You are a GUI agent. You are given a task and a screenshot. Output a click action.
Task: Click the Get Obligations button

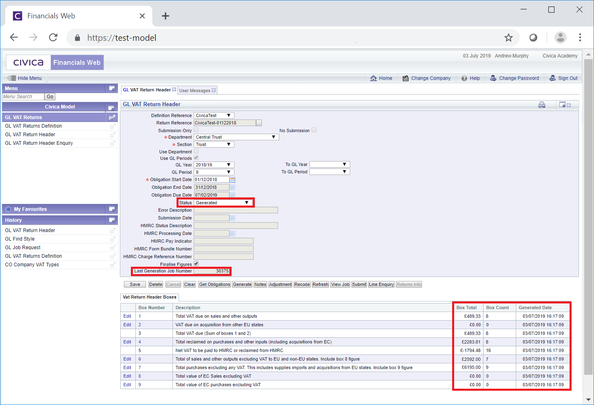click(x=214, y=284)
